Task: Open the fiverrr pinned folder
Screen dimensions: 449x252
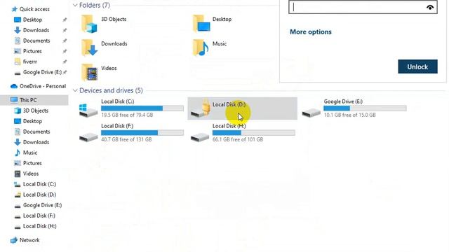Action: point(29,62)
